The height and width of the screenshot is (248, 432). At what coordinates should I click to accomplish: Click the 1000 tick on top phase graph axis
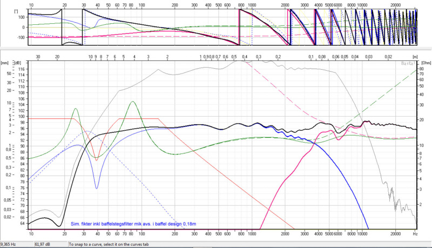point(251,3)
